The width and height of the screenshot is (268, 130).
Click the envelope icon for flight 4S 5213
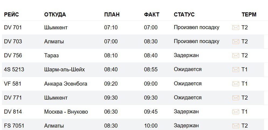236,69
